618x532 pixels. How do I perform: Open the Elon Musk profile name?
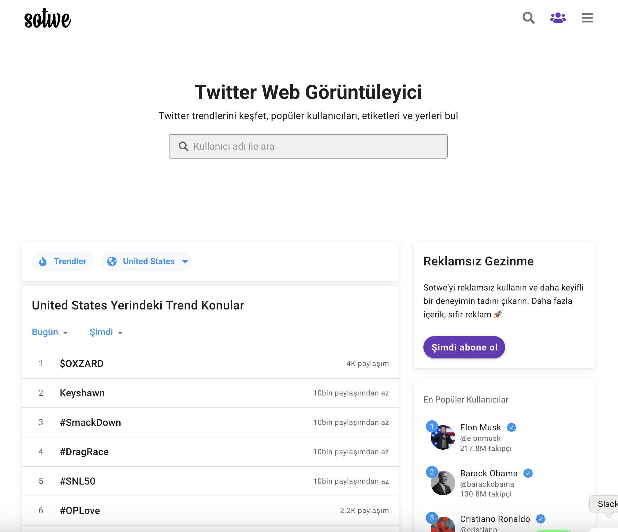coord(480,427)
